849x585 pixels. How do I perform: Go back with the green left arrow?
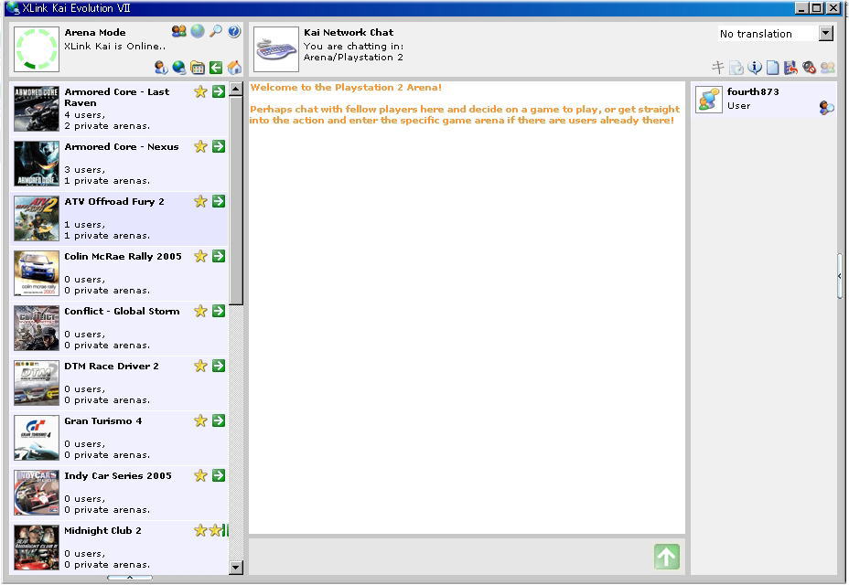(216, 68)
